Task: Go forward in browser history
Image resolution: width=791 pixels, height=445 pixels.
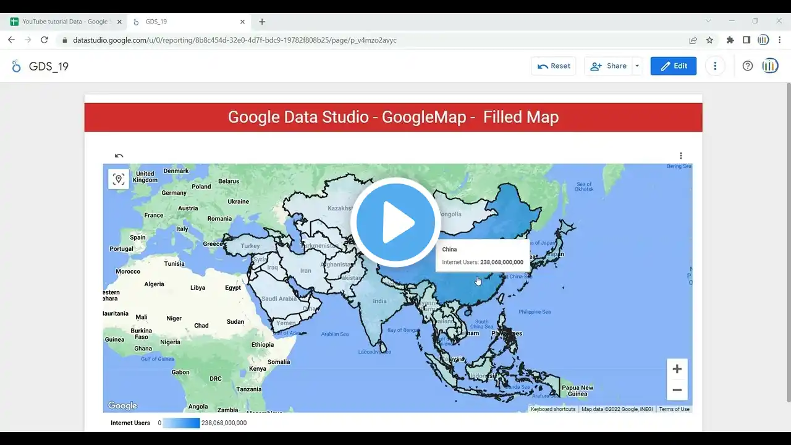Action: tap(28, 40)
